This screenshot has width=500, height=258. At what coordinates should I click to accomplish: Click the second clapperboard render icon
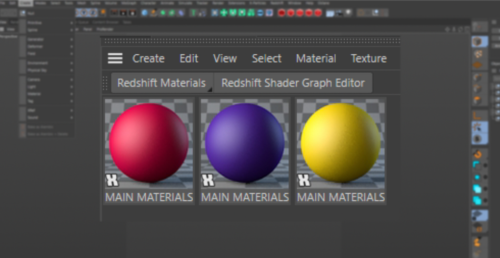[123, 13]
